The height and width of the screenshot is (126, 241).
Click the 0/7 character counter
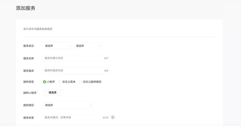tap(106, 58)
